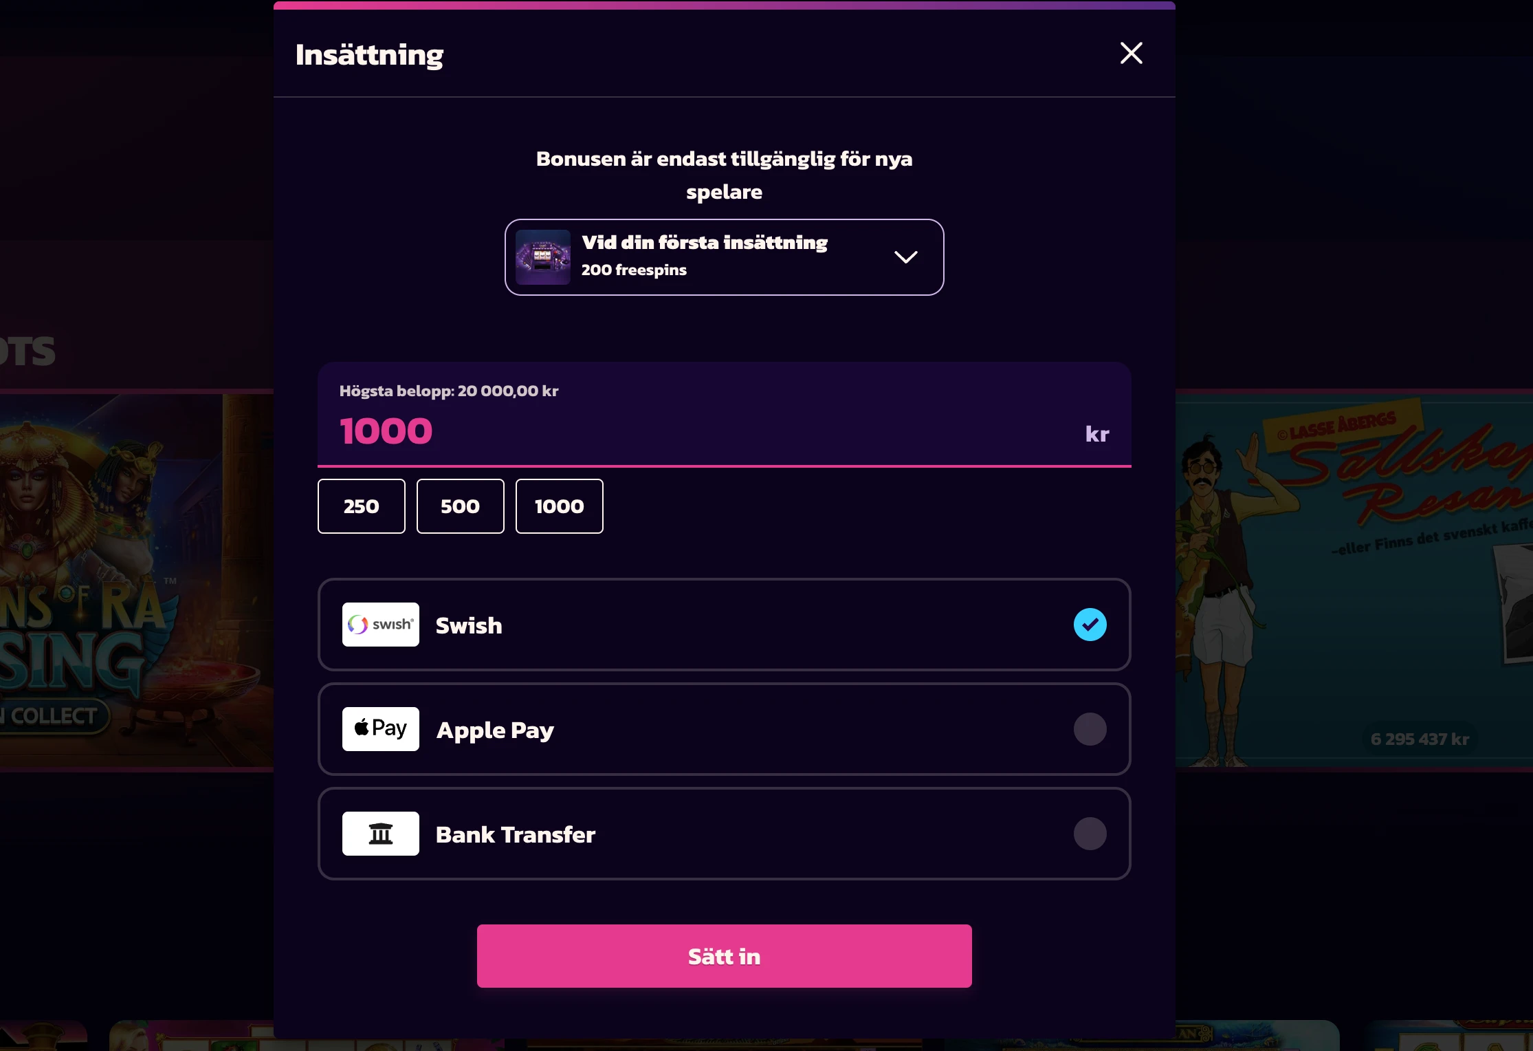Click the kr currency label
This screenshot has width=1533, height=1051.
click(1096, 433)
